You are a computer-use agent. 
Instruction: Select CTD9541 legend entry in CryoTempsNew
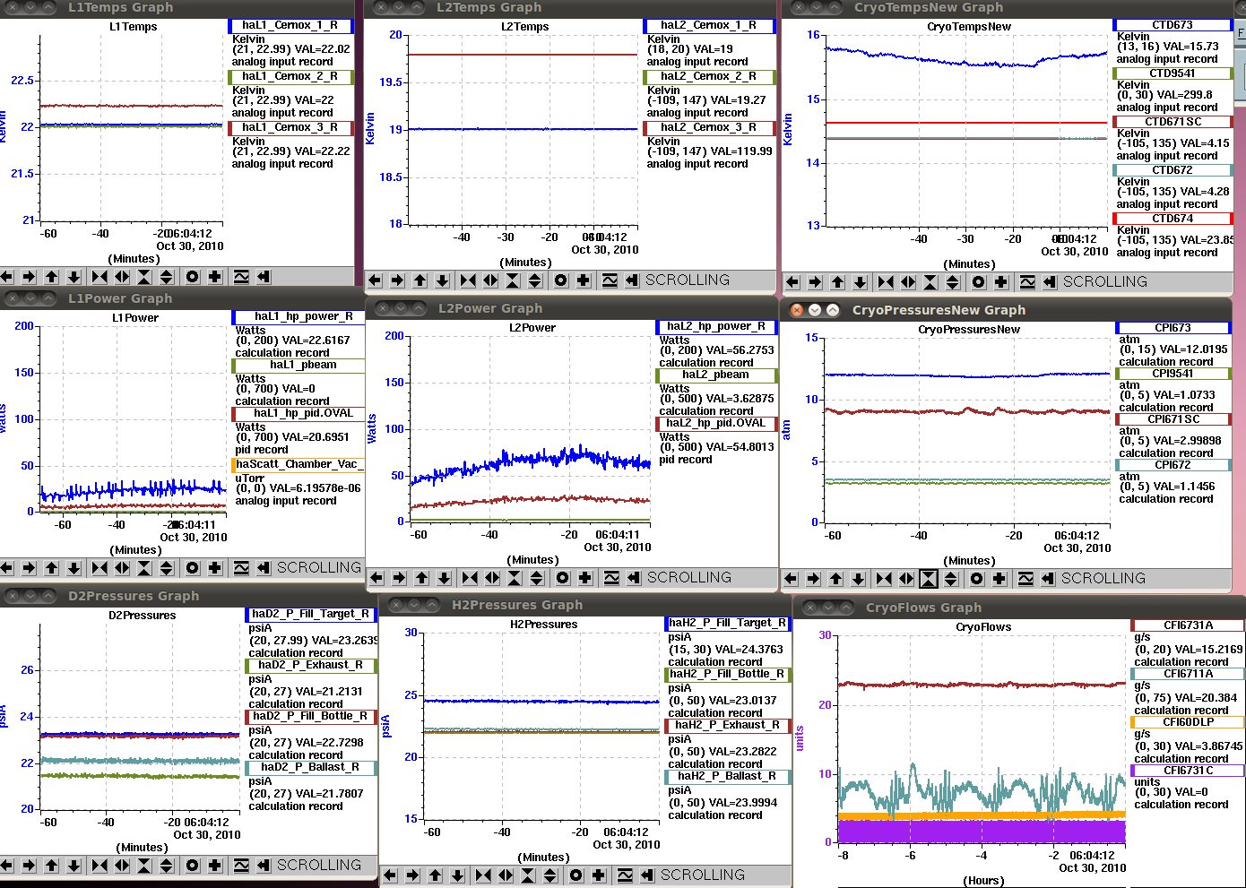point(1172,73)
